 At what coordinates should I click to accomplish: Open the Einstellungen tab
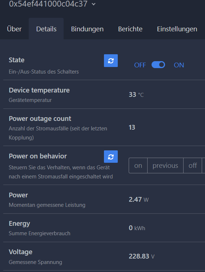(x=177, y=29)
